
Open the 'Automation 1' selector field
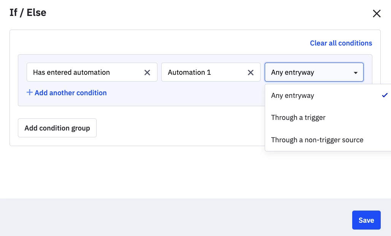point(203,72)
